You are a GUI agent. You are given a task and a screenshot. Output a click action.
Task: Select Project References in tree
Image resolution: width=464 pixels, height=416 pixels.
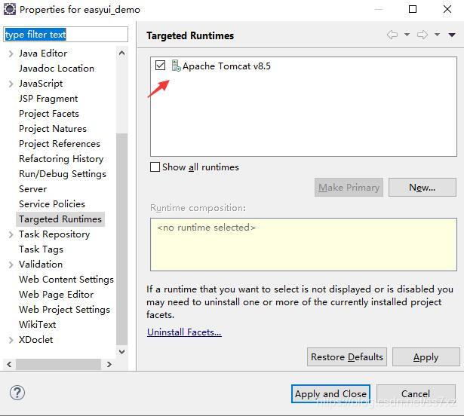tap(60, 144)
